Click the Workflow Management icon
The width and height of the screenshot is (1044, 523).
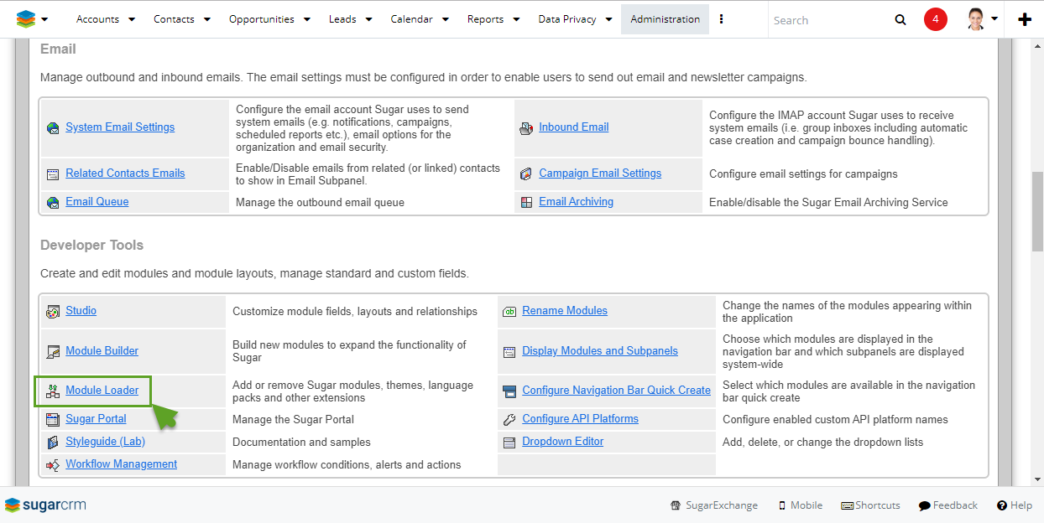54,465
